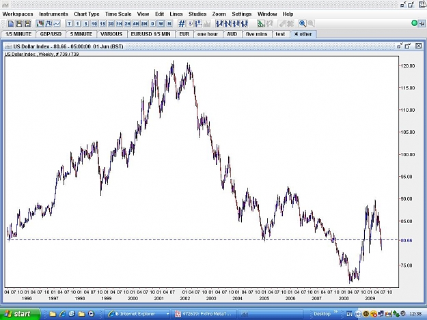Image resolution: width=427 pixels, height=320 pixels.
Task: Click the greyed volume bars icon
Action: click(x=207, y=24)
